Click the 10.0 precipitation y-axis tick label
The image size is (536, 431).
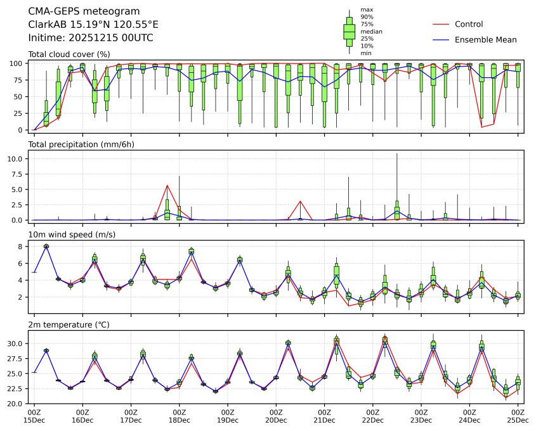point(16,158)
